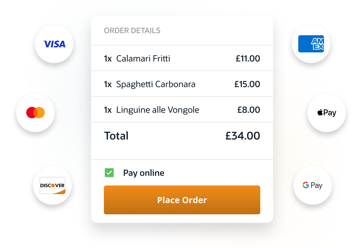The height and width of the screenshot is (248, 362).
Task: Click the £15.00 price
Action: [x=247, y=84]
